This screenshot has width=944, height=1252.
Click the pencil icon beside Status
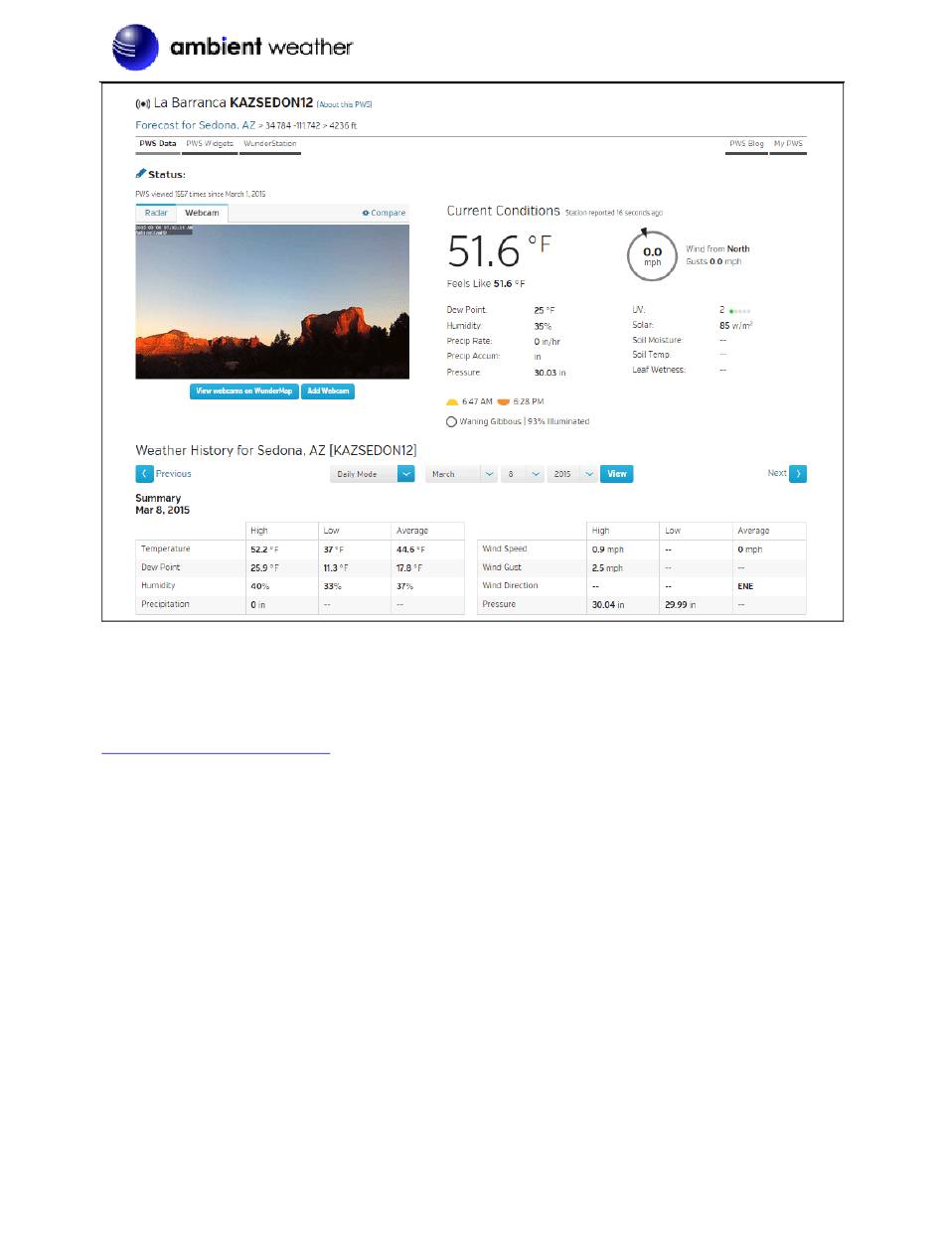pos(141,174)
